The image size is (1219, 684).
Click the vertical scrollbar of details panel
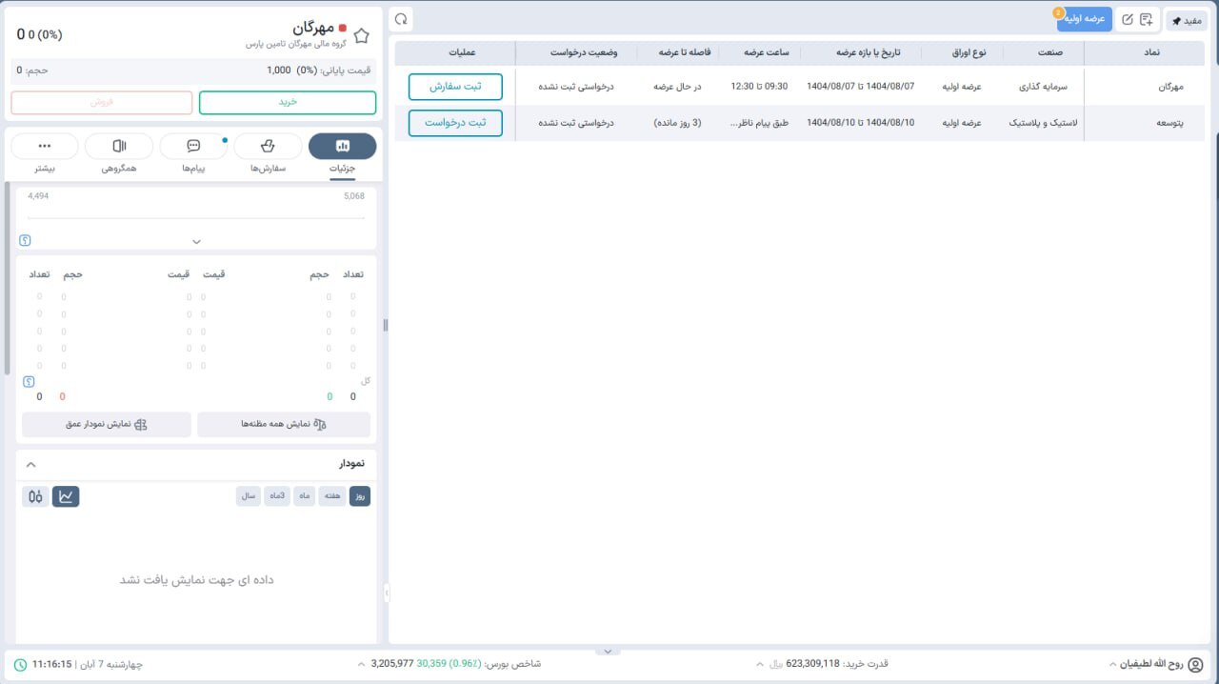click(x=385, y=325)
